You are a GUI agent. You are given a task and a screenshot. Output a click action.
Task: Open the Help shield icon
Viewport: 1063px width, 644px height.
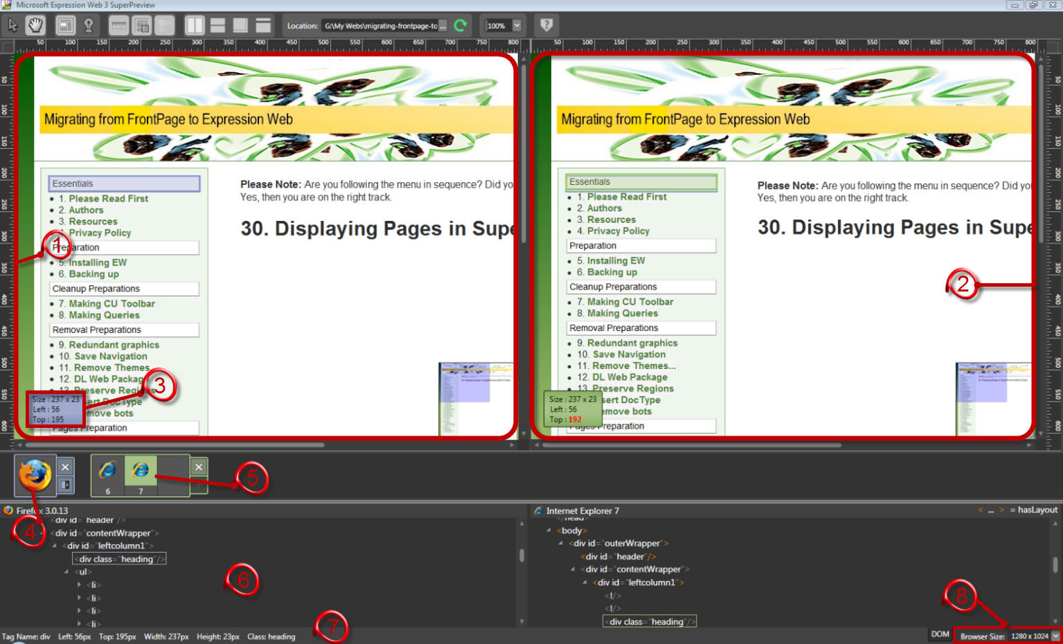point(546,26)
